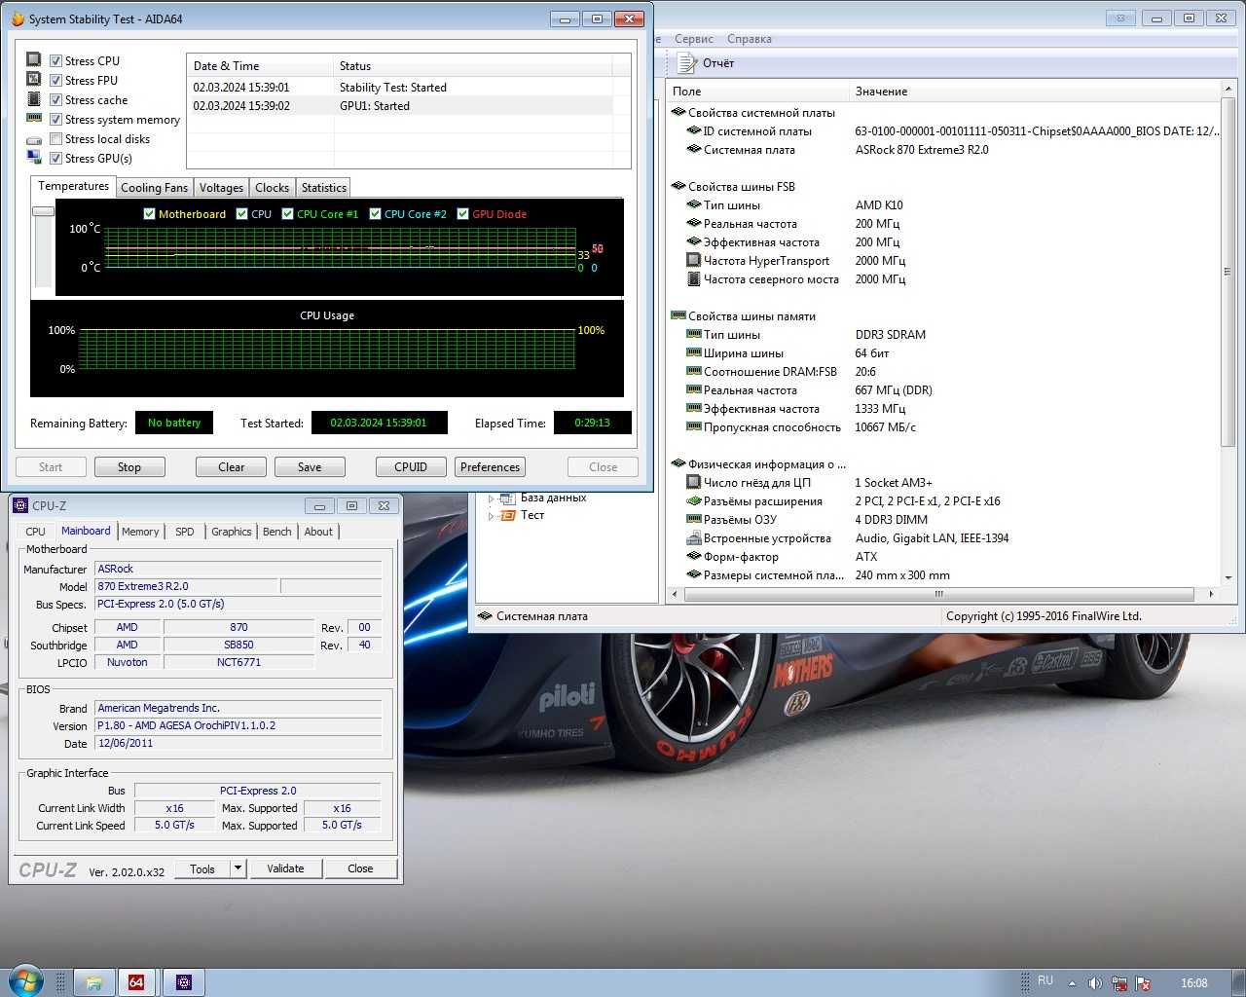This screenshot has height=997, width=1246.
Task: Open CPU-Z CPU tab
Action: click(35, 532)
